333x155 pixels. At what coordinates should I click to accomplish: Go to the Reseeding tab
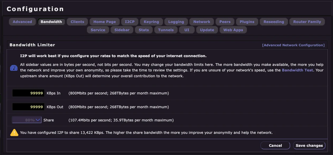pos(274,22)
